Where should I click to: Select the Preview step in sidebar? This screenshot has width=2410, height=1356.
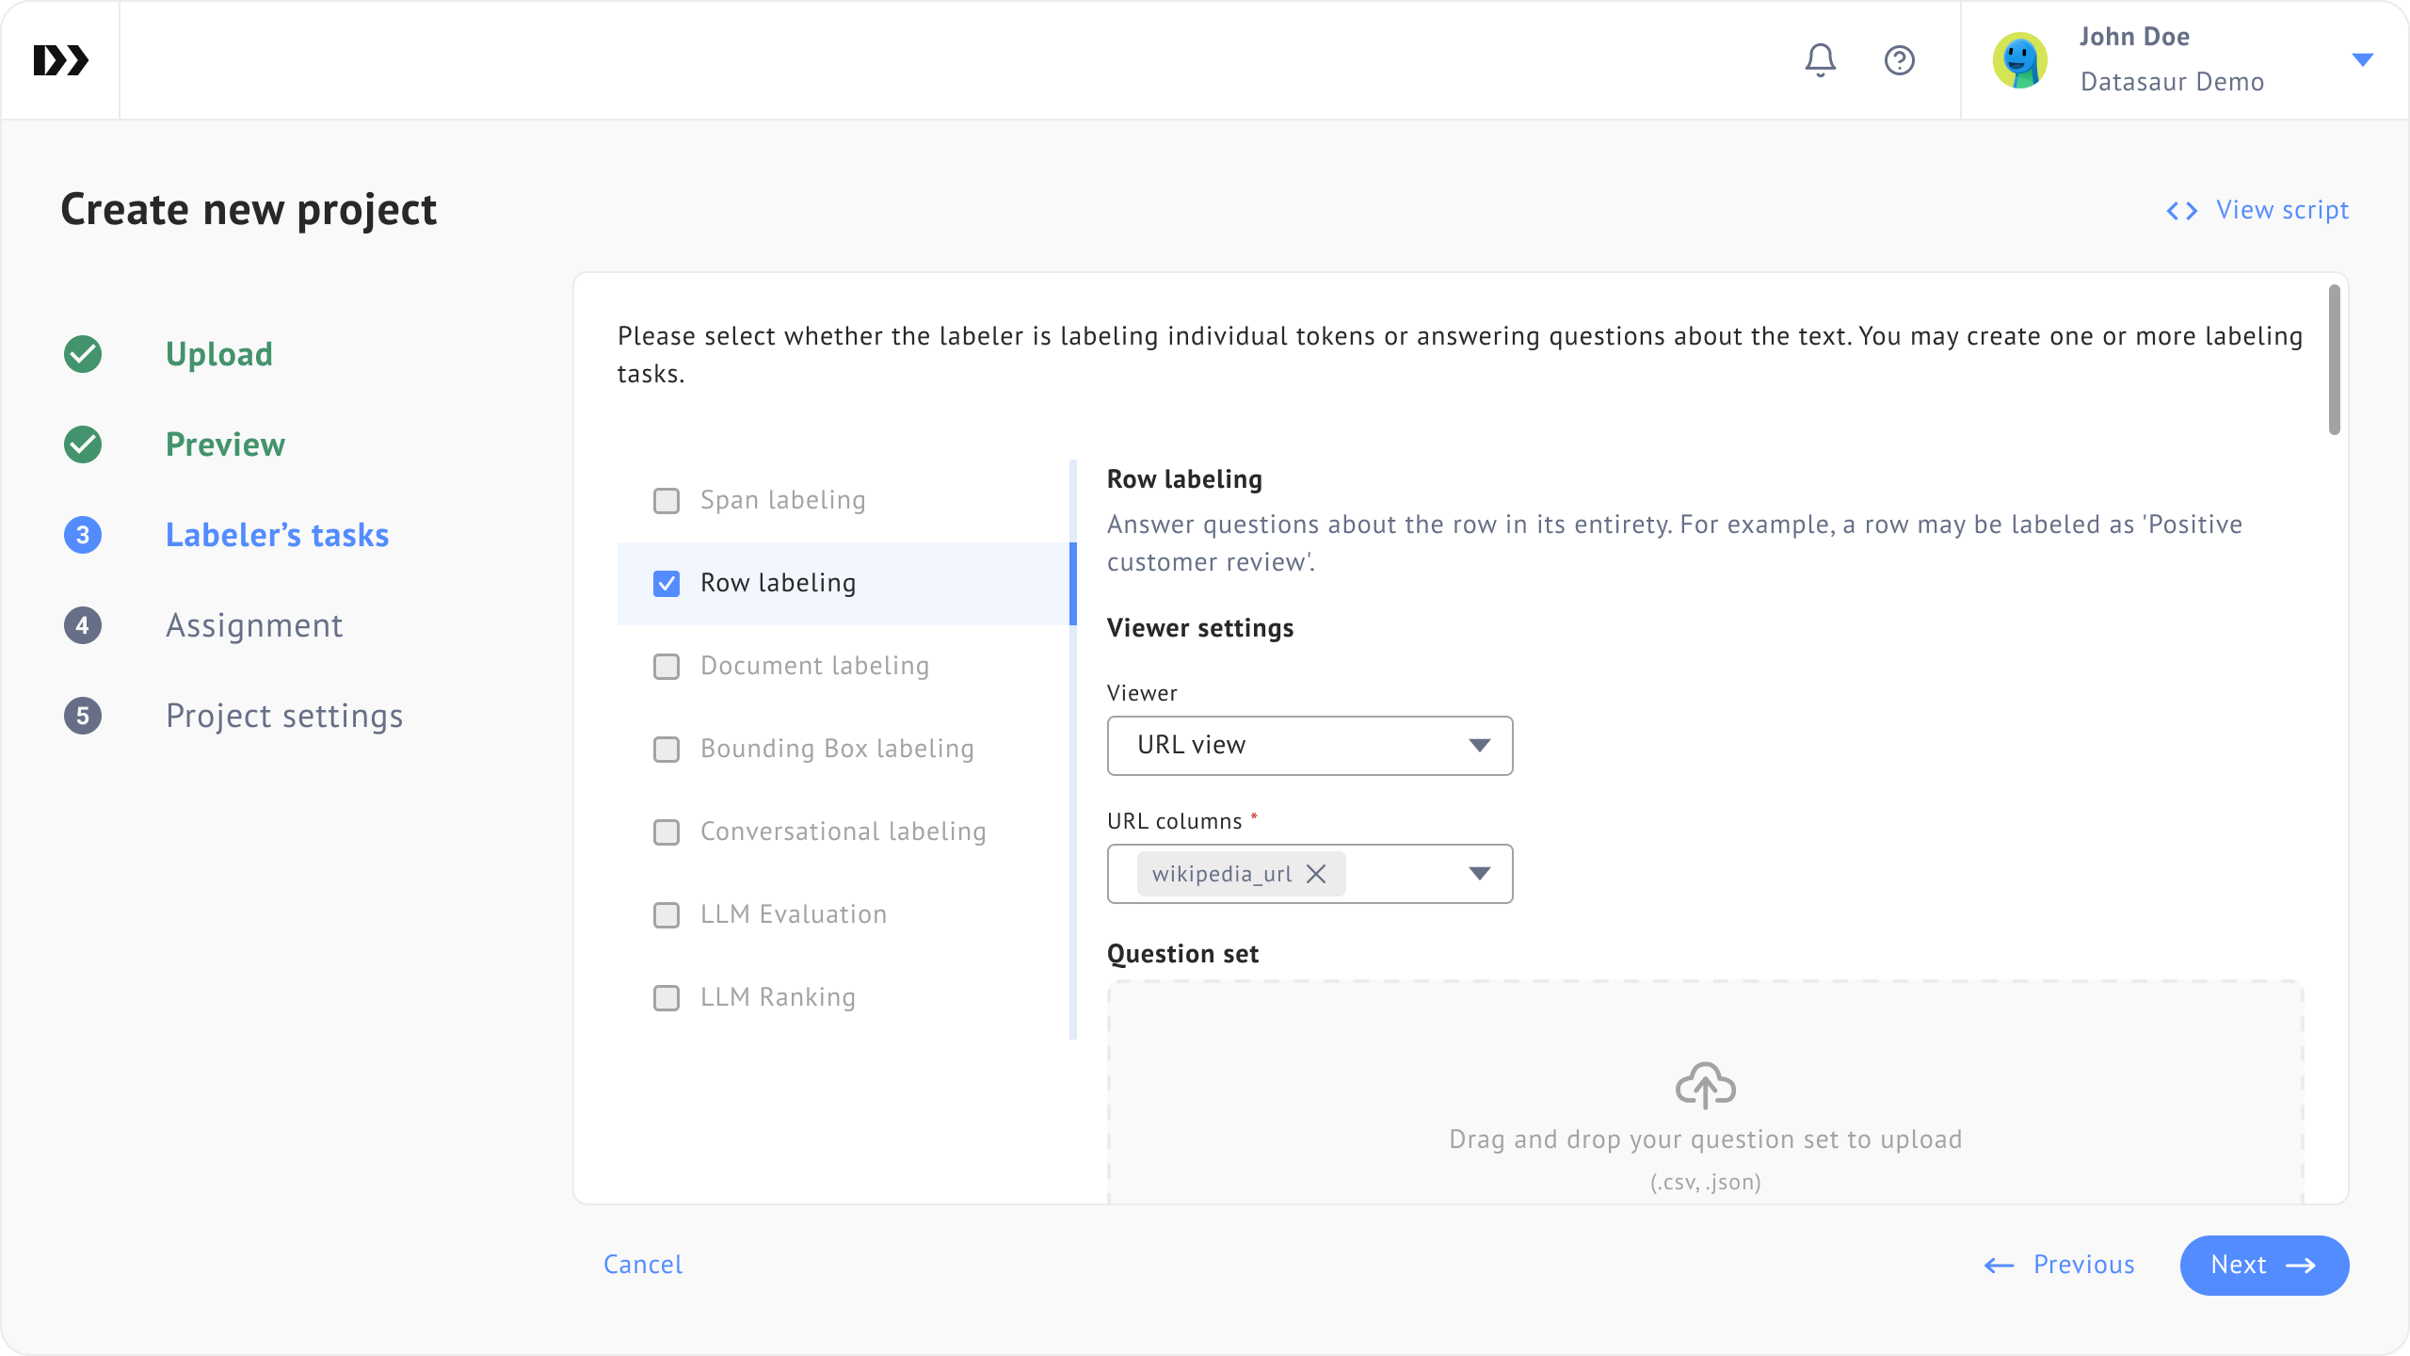225,444
